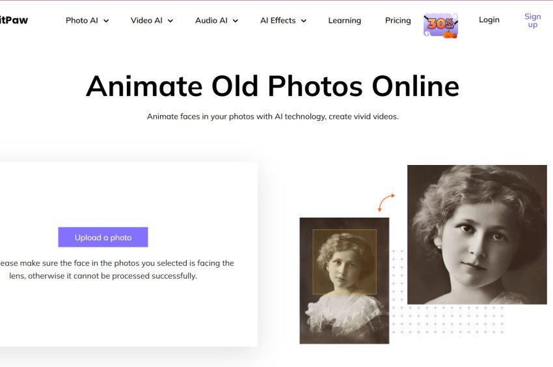Expand the AI Effects dropdown arrow
553x367 pixels.
(x=303, y=21)
